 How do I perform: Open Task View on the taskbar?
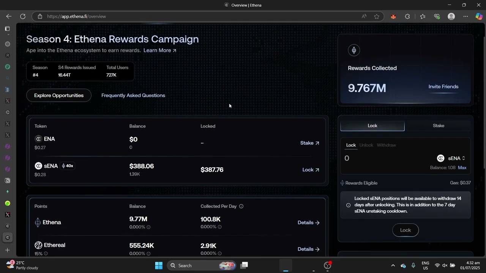click(245, 265)
